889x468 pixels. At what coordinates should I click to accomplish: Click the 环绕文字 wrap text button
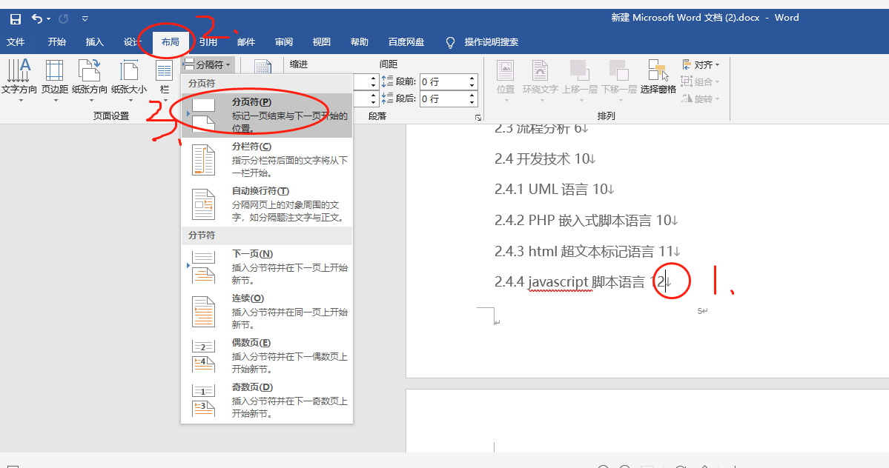[541, 81]
